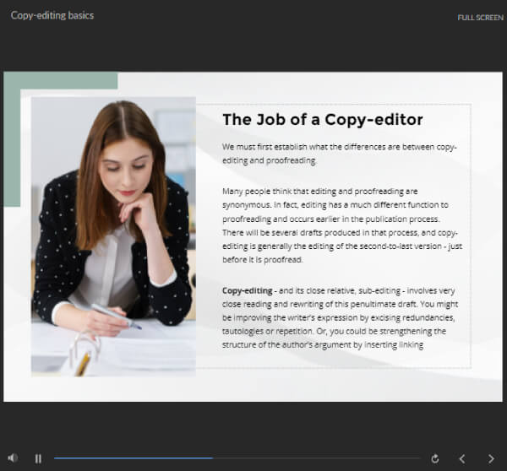507x471 pixels.
Task: Go to the previous slide arrow
Action: tap(462, 458)
